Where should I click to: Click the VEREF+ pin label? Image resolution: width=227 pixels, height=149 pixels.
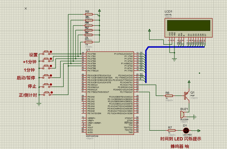[x=91, y=118]
